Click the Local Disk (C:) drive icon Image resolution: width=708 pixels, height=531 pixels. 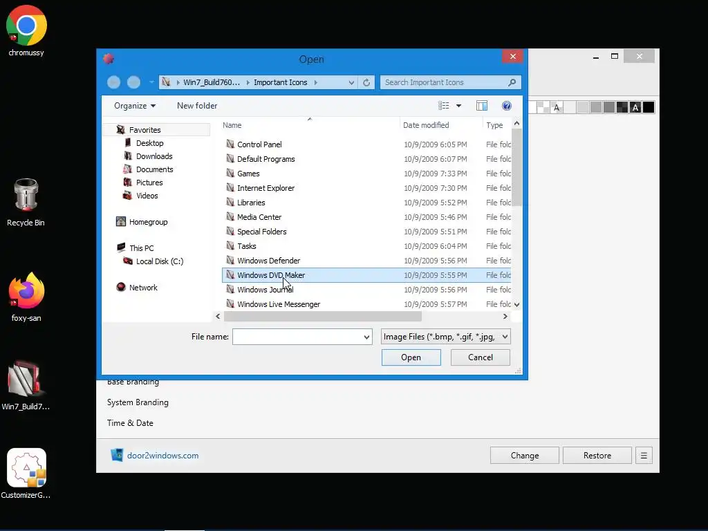click(x=128, y=261)
